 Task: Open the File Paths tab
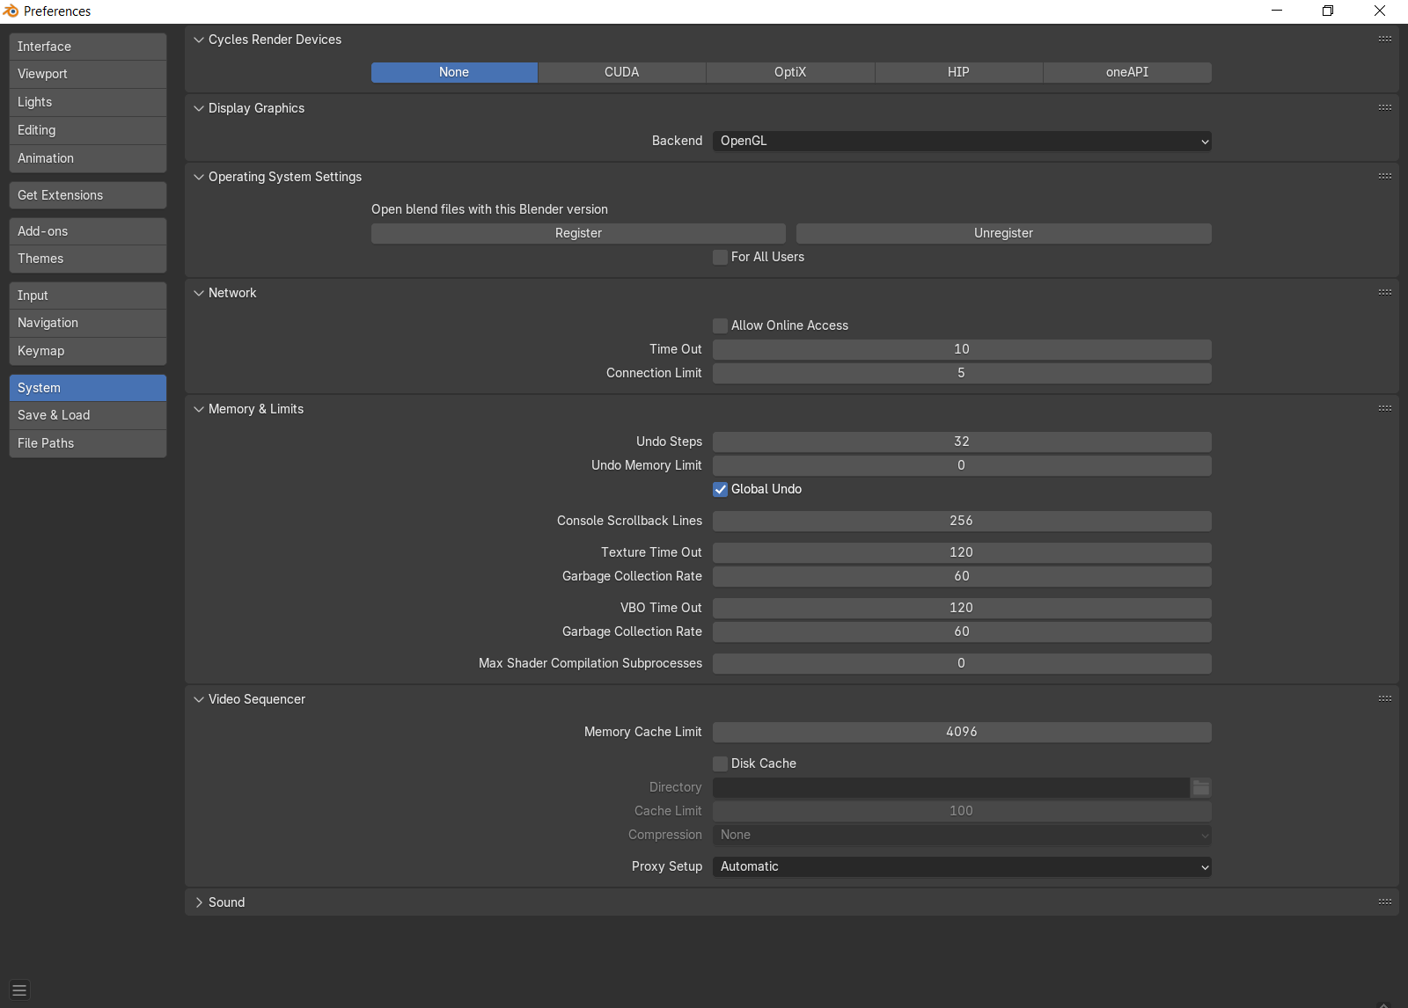click(x=88, y=443)
